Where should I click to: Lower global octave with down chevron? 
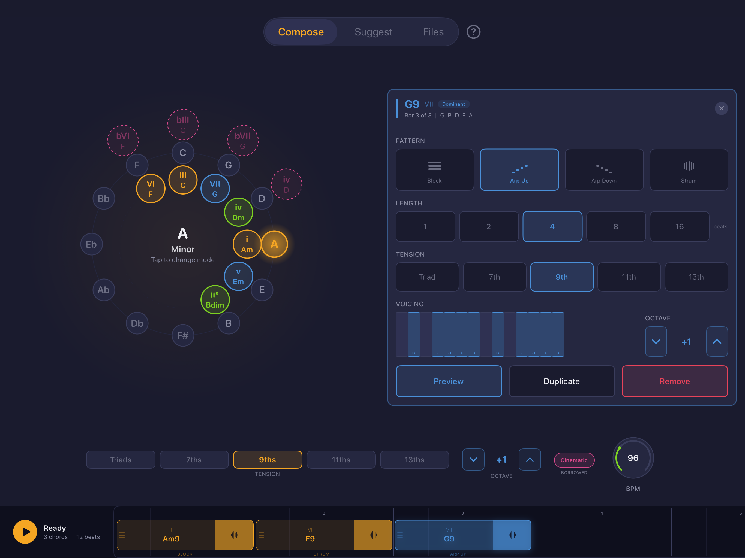tap(473, 459)
